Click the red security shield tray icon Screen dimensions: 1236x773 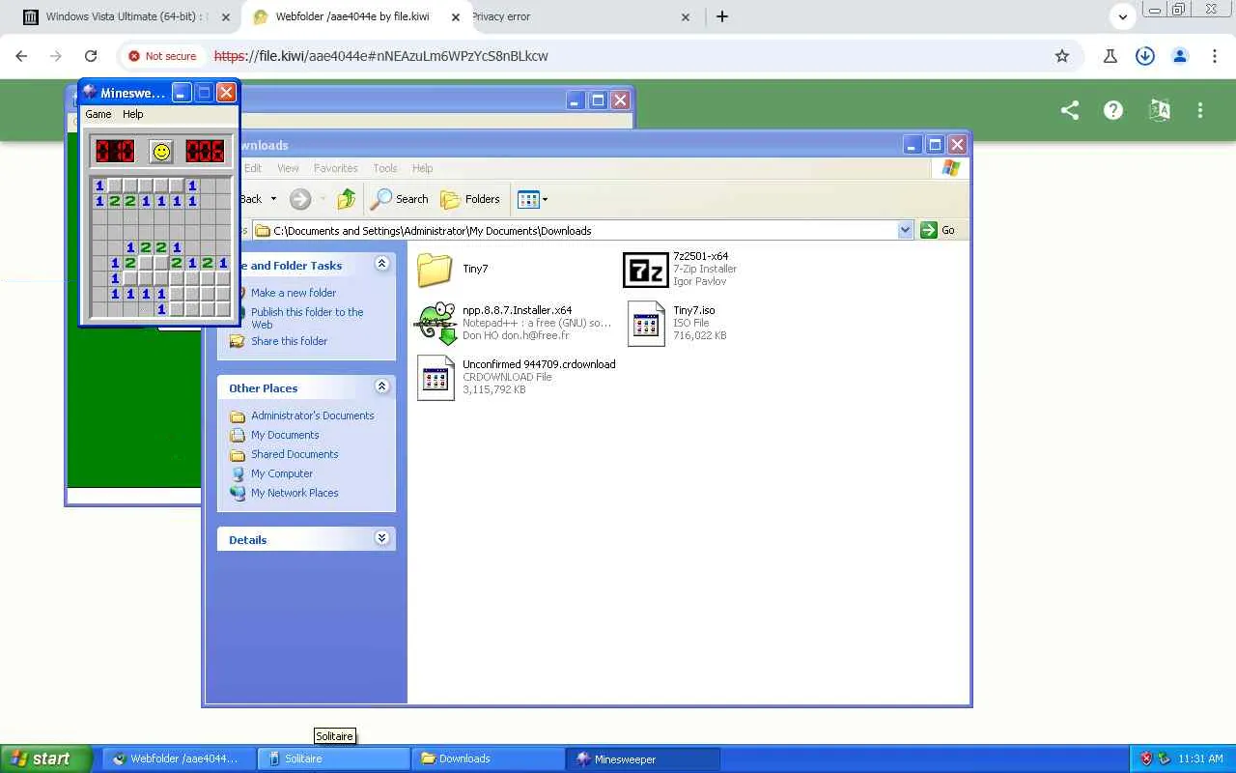point(1146,759)
